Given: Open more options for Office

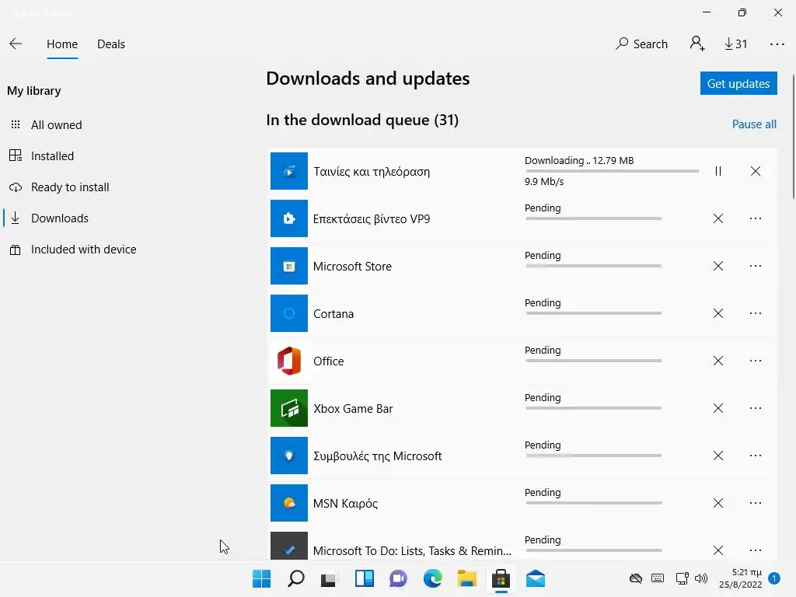Looking at the screenshot, I should click(756, 361).
